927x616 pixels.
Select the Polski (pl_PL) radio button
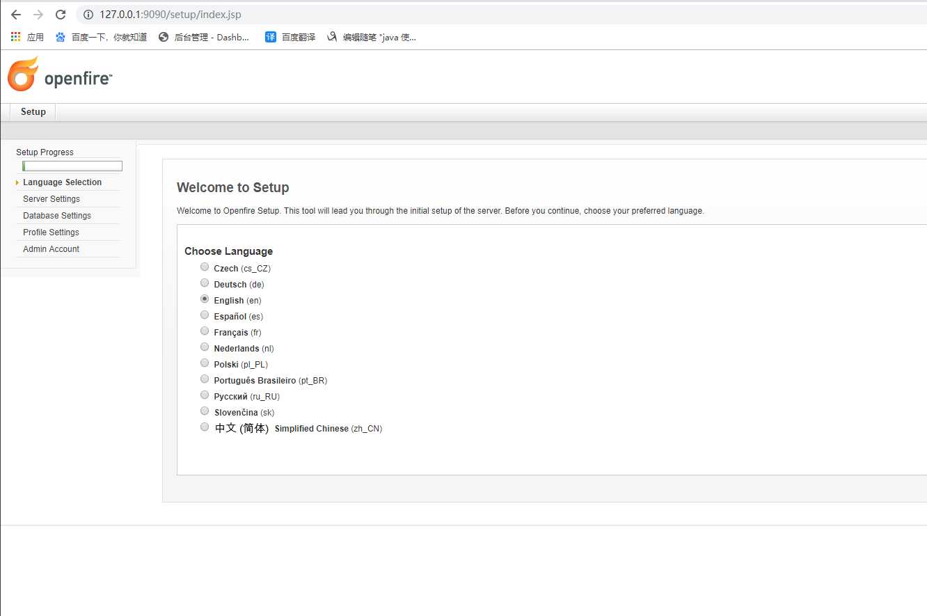tap(205, 363)
